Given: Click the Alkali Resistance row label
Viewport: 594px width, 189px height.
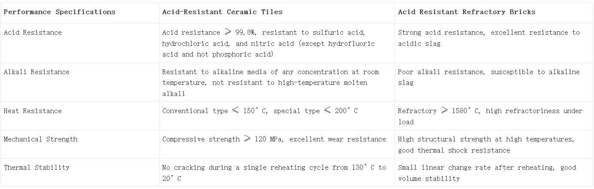Looking at the screenshot, I should [37, 72].
